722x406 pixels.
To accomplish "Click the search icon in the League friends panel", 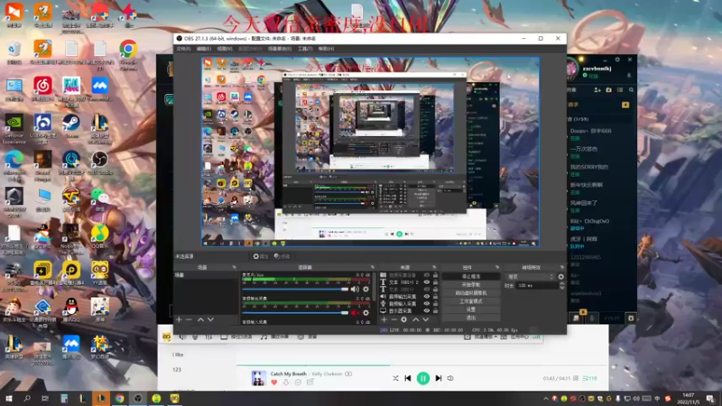I will [x=631, y=90].
